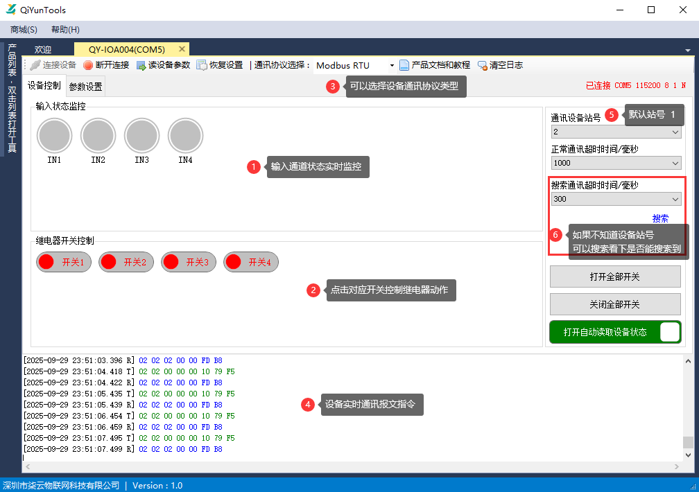Screen dimensions: 699x492
Task: Click the 恢复设置 restore settings icon
Action: tap(202, 65)
